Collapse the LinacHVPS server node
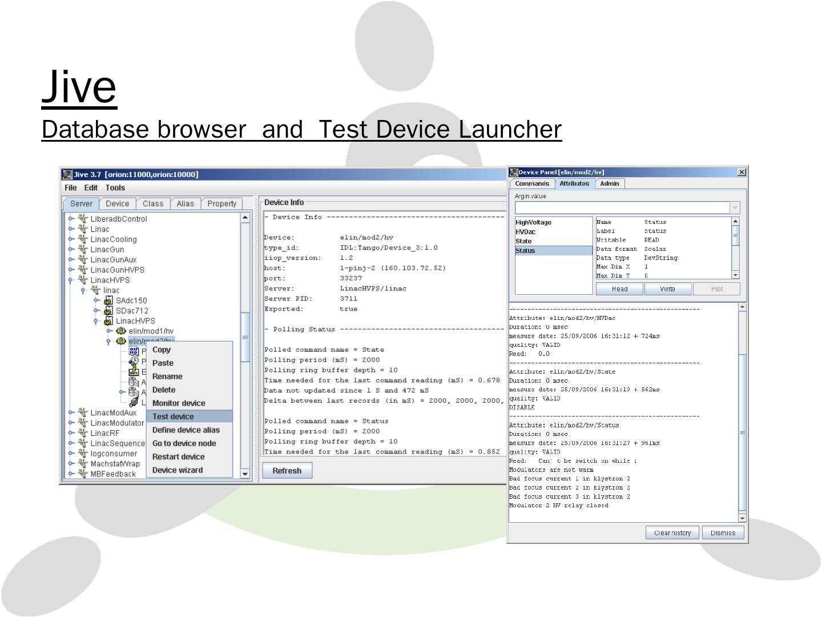This screenshot has height=617, width=822. click(71, 280)
